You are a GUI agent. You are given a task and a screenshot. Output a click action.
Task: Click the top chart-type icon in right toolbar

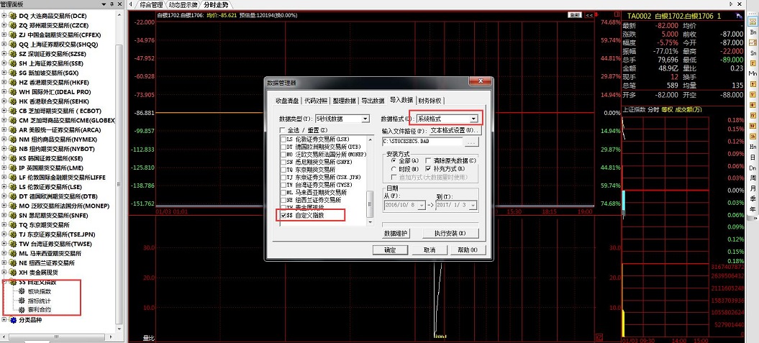753,22
